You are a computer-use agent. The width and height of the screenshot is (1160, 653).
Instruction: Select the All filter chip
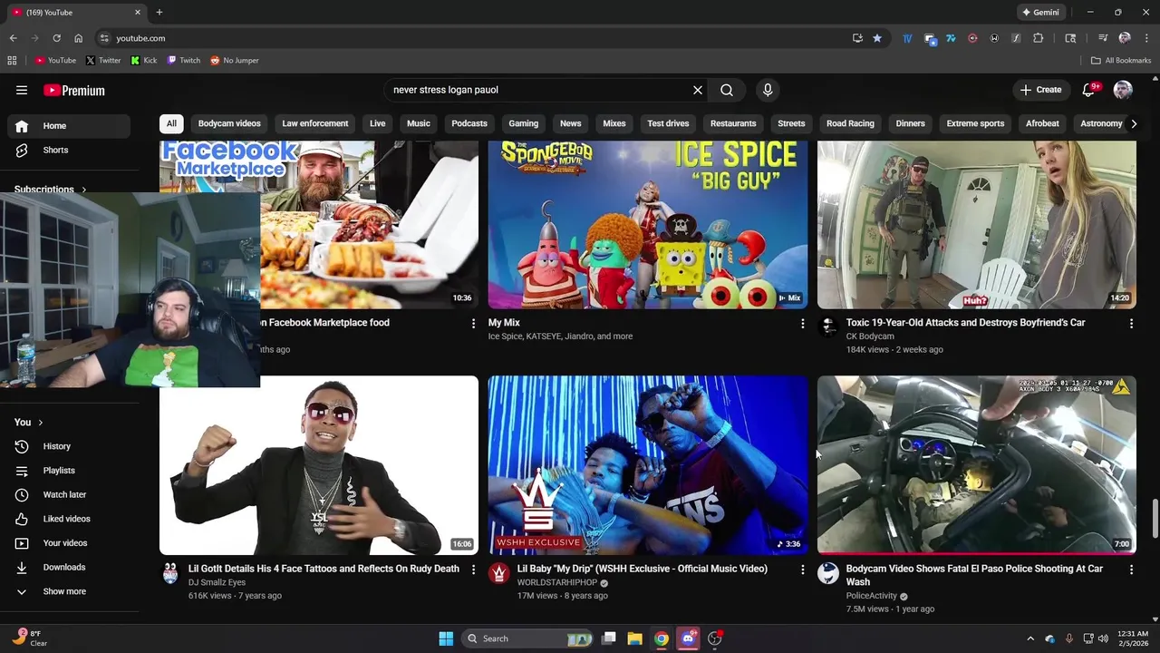coord(171,123)
